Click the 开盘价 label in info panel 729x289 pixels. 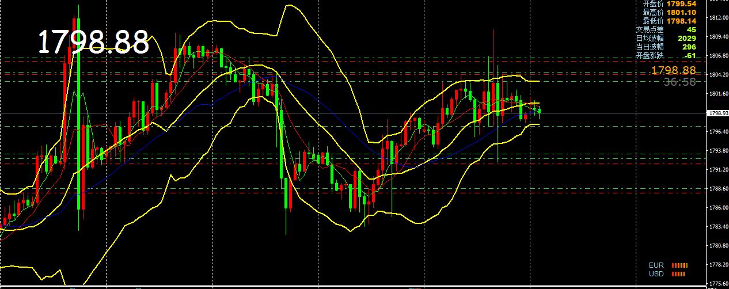pyautogui.click(x=654, y=3)
